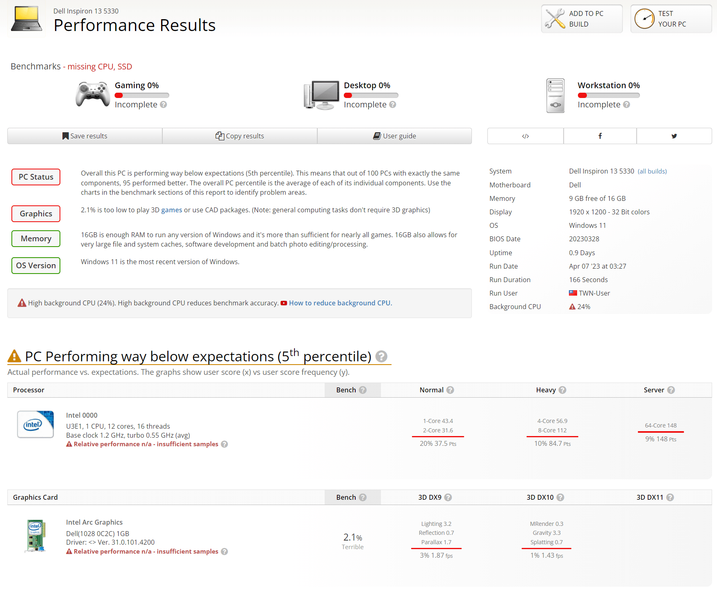This screenshot has height=592, width=717.
Task: Click the Desktop 0% progress bar
Action: (371, 96)
